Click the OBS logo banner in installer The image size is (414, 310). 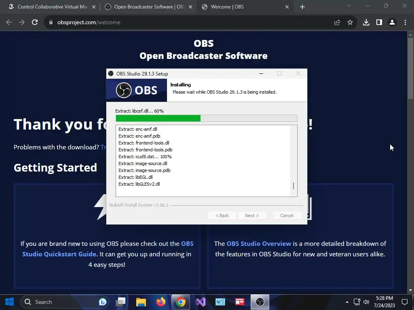click(x=137, y=90)
